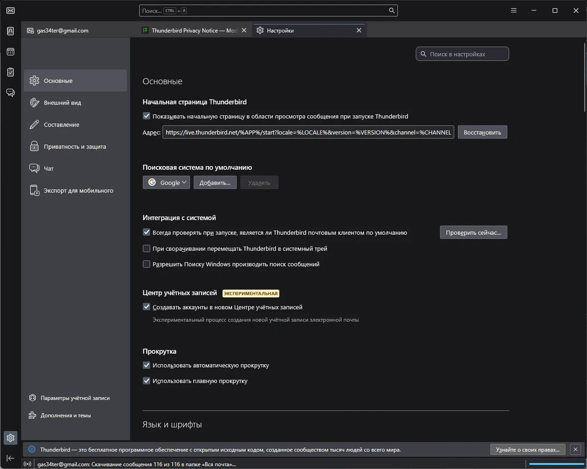587x469 pixels.
Task: Click the magnifier icon in global search
Action: pyautogui.click(x=391, y=10)
